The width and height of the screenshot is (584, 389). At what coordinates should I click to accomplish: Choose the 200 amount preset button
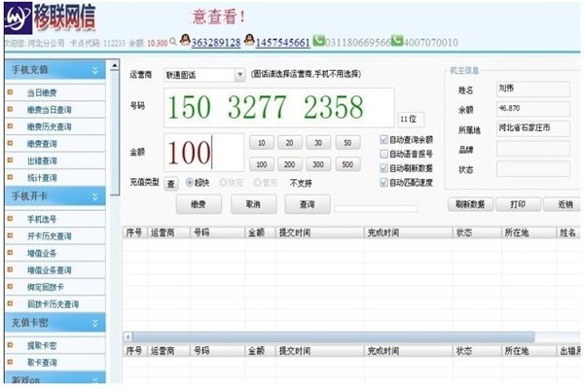tap(289, 164)
